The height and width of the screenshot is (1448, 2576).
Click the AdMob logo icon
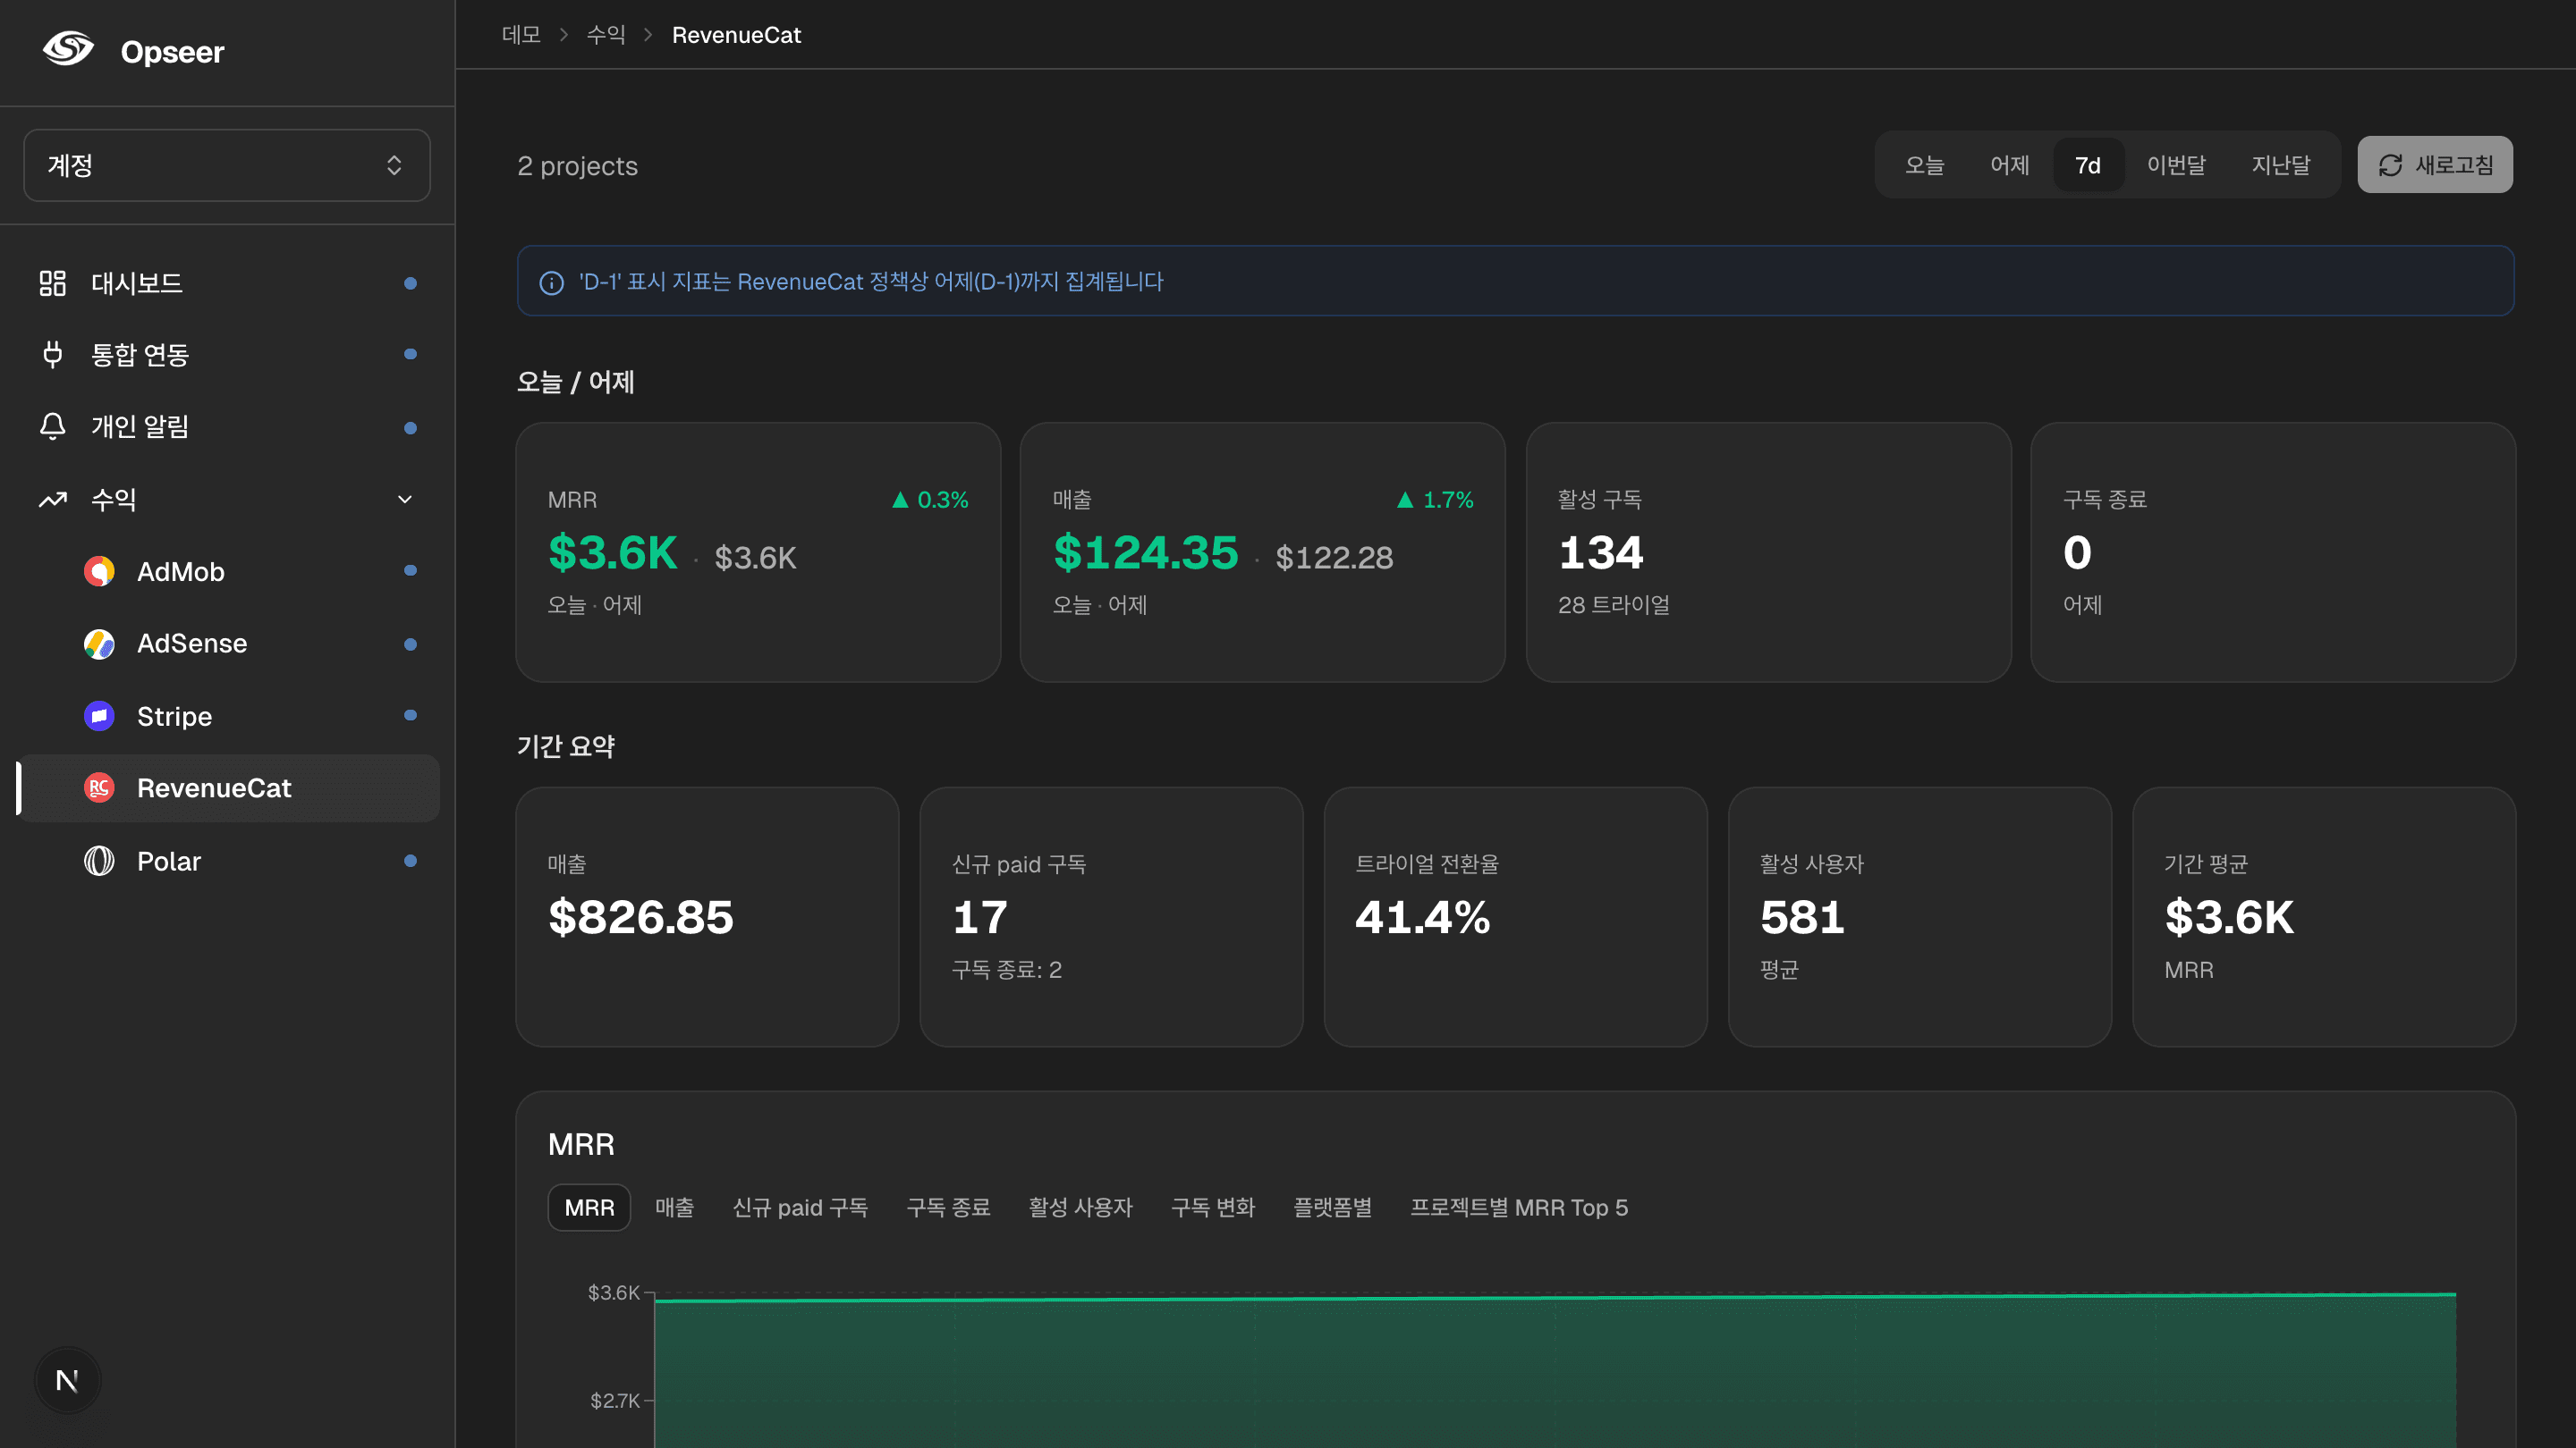(x=99, y=570)
